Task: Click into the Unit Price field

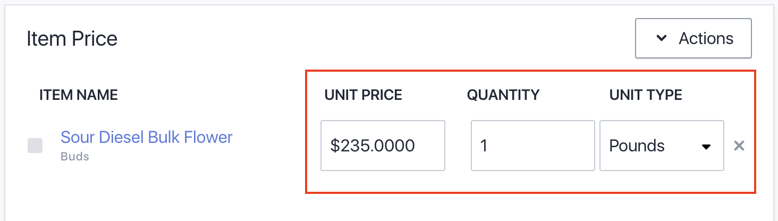Action: tap(383, 146)
